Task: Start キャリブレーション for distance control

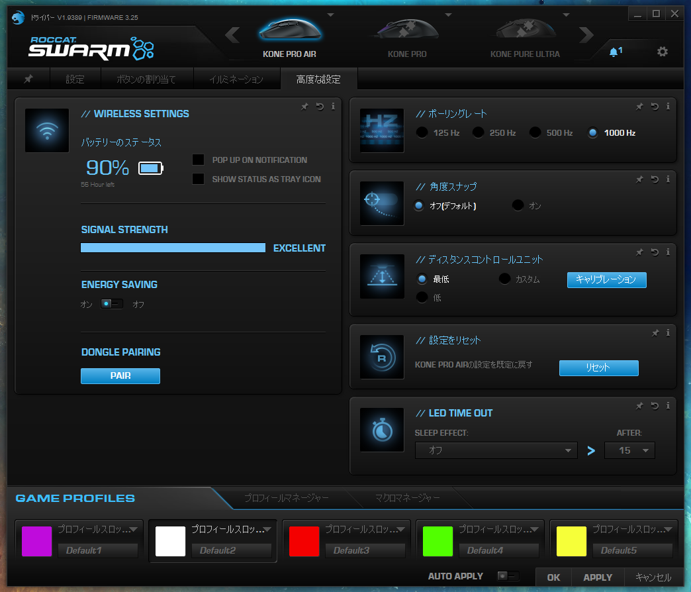Action: pos(606,279)
